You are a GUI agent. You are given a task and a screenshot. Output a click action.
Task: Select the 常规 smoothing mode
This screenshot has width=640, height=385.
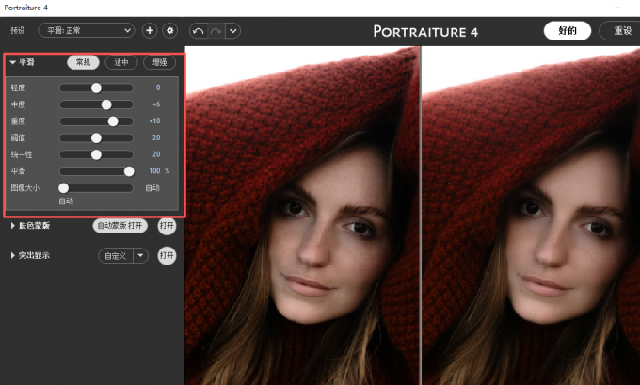84,63
